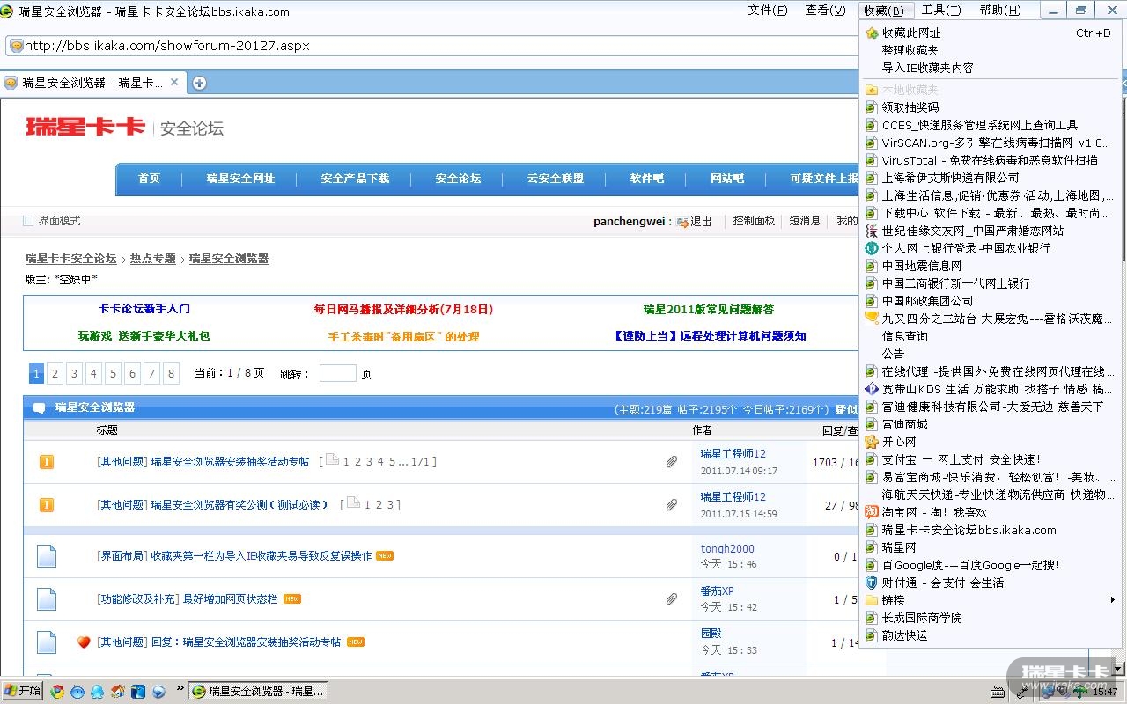Select 导入IE收藏夹内容 menu entry
The width and height of the screenshot is (1127, 704).
click(x=991, y=68)
